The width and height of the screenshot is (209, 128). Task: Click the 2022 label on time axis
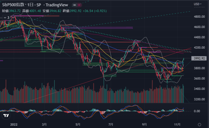(x=14, y=124)
